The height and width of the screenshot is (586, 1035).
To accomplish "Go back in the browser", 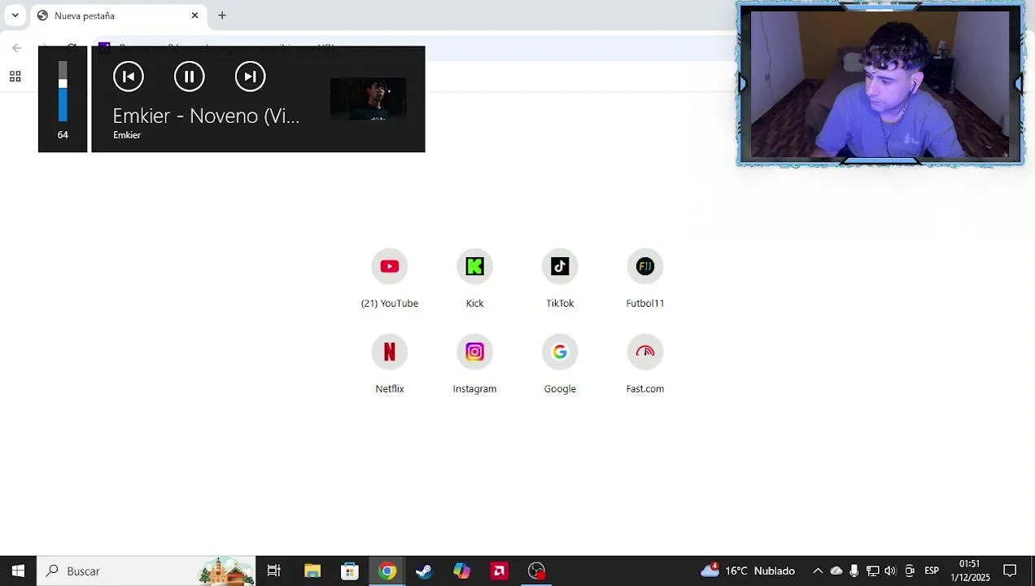I will pyautogui.click(x=16, y=48).
